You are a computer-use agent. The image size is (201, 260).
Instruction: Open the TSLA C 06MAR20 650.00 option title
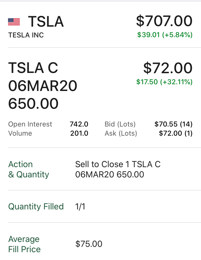coord(43,86)
